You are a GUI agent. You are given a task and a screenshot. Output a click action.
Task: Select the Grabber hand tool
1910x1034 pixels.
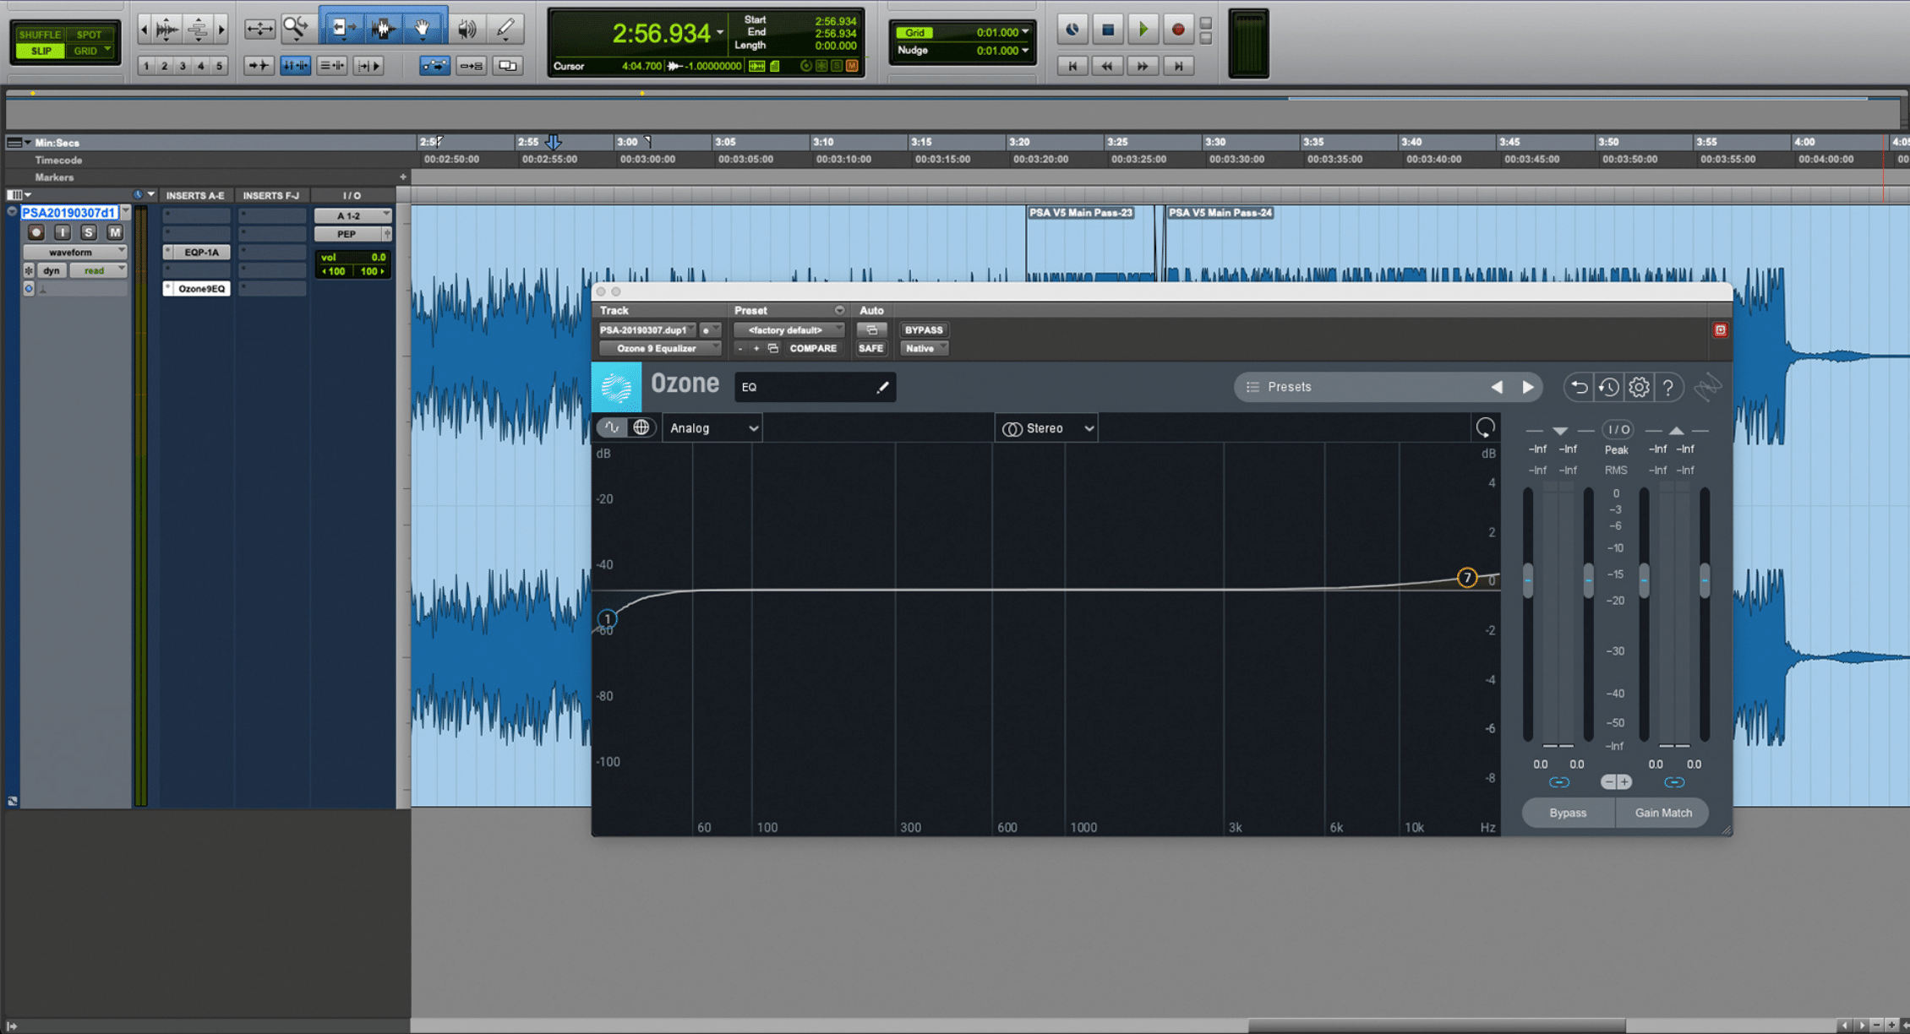(x=423, y=29)
